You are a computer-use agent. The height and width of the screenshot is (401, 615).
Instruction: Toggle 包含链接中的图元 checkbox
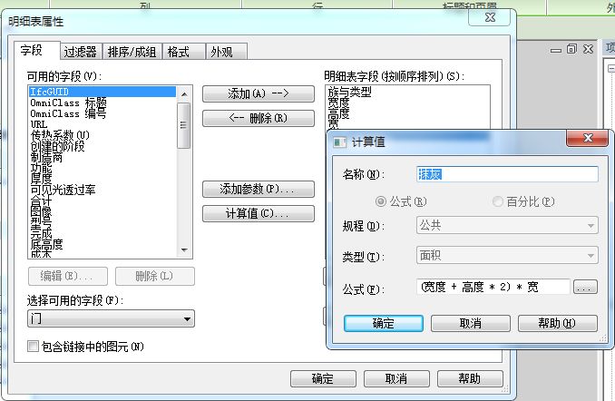33,347
